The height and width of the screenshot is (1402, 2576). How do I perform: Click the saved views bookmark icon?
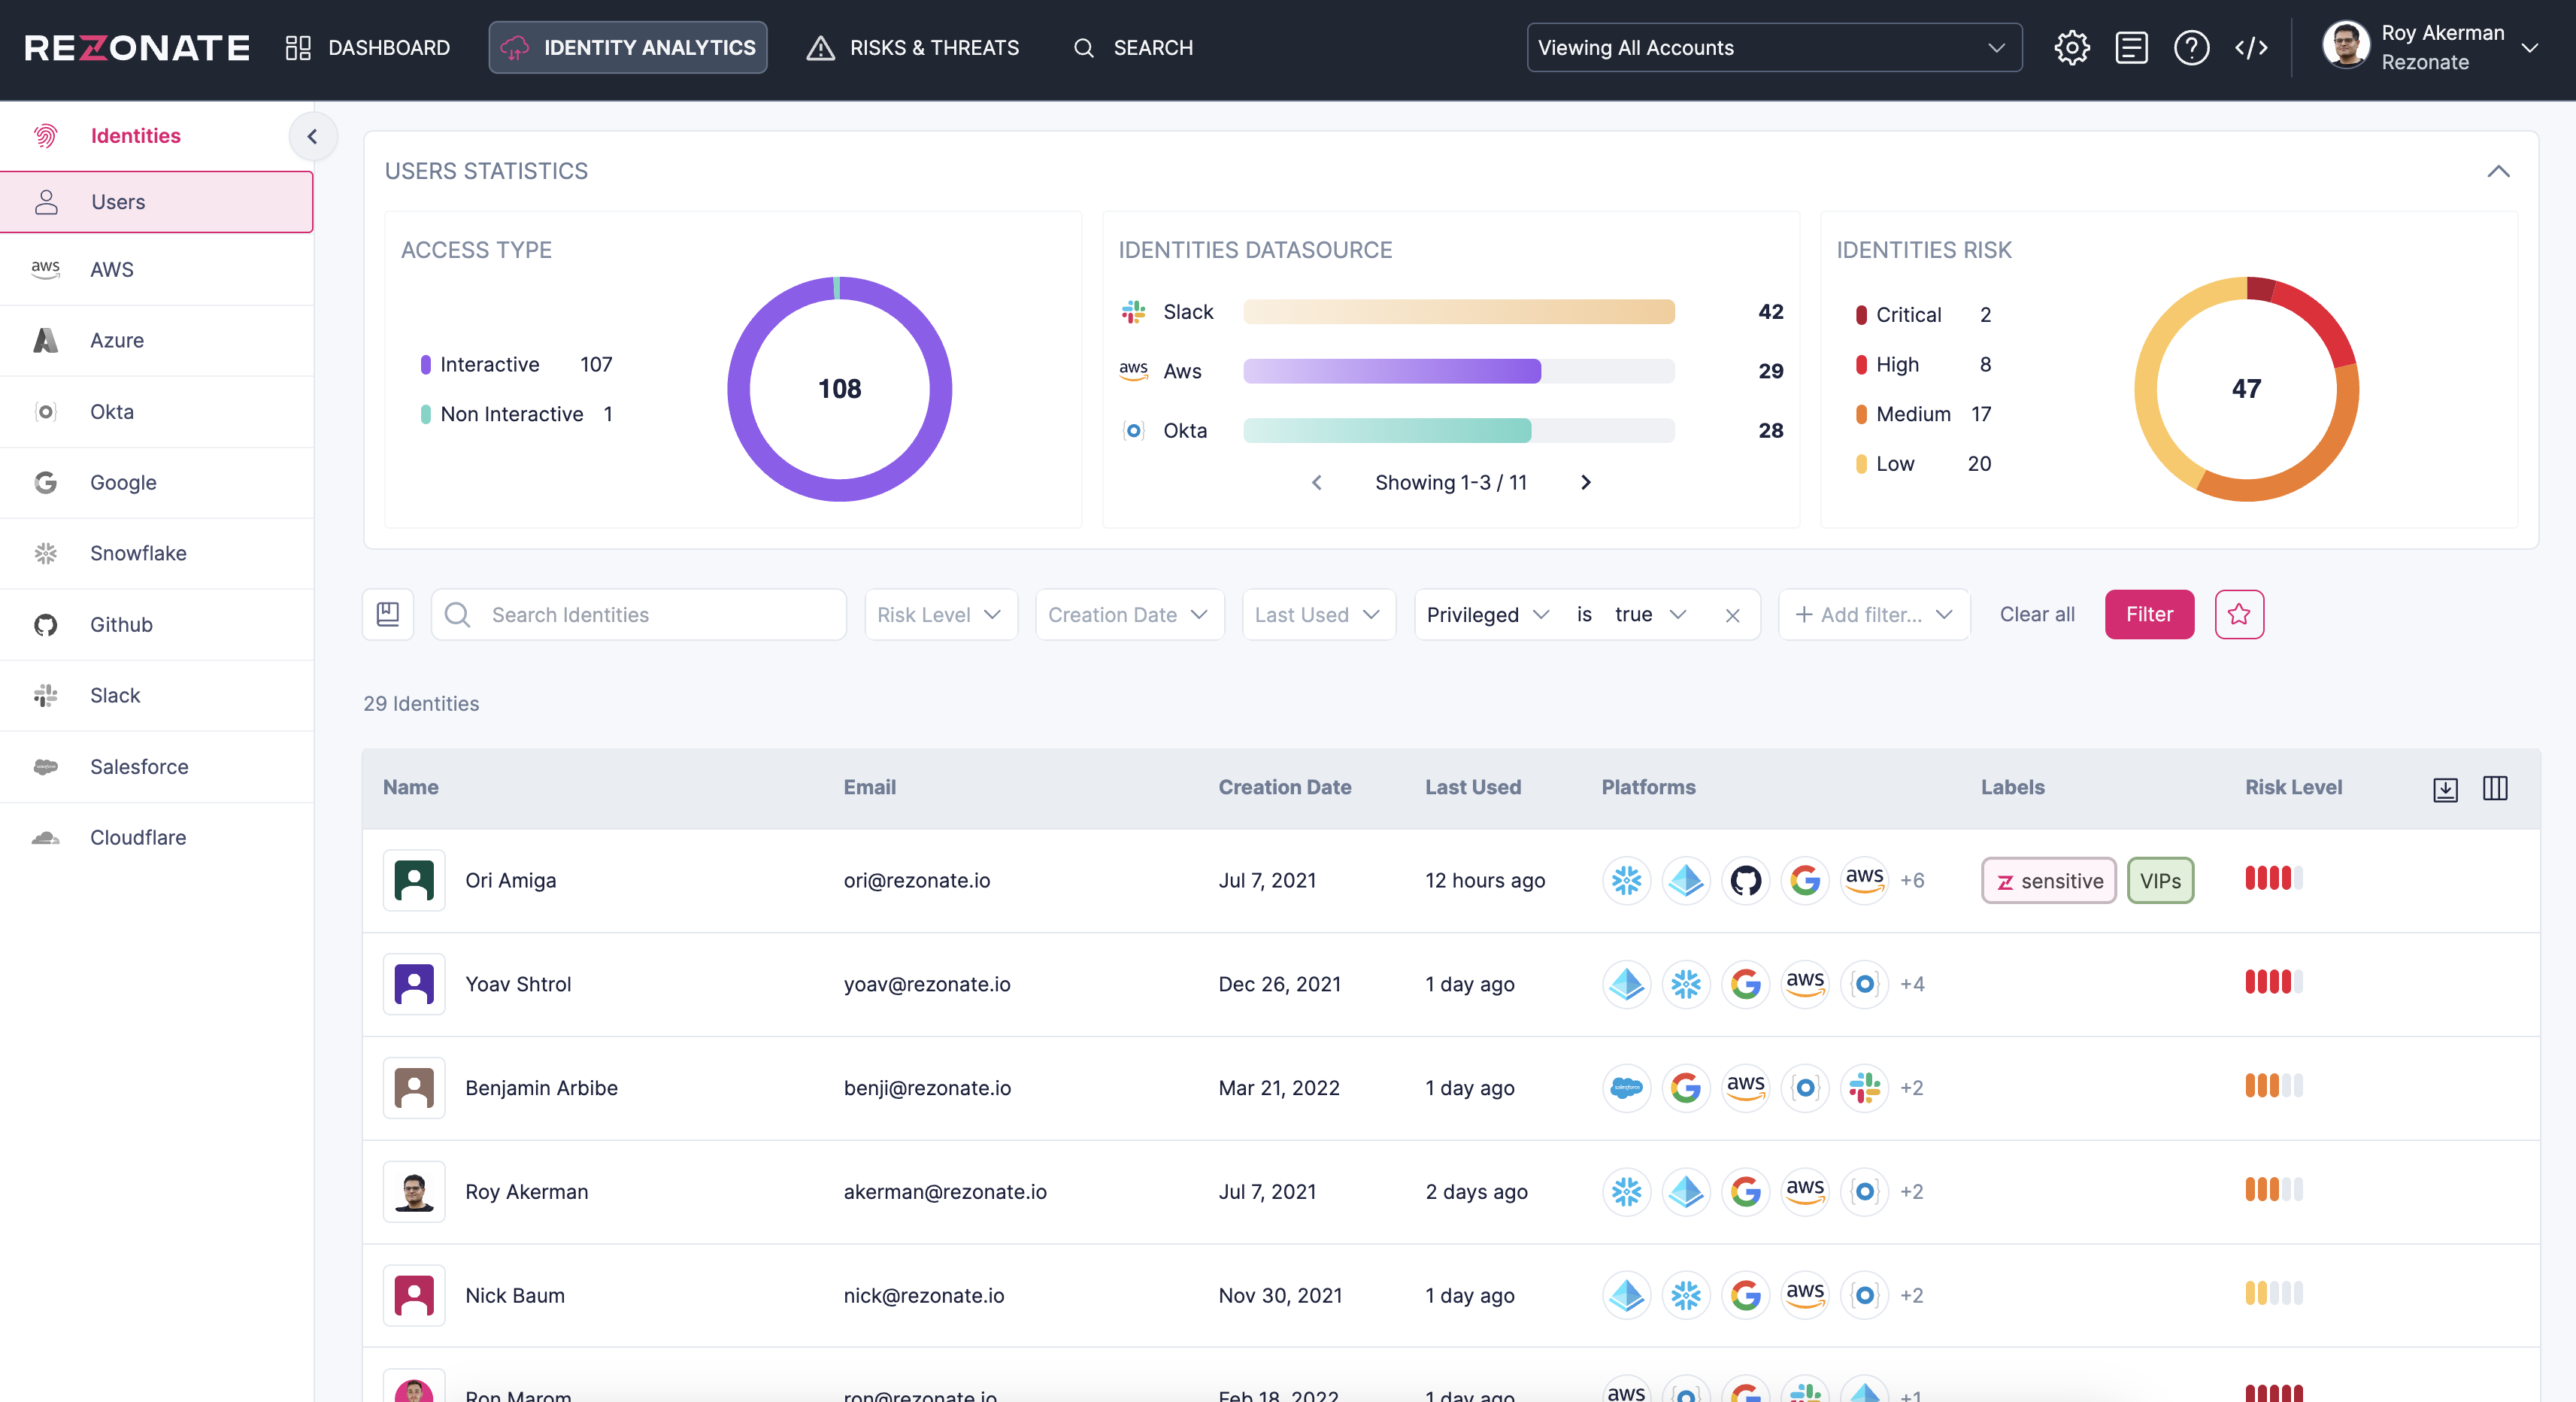(388, 614)
